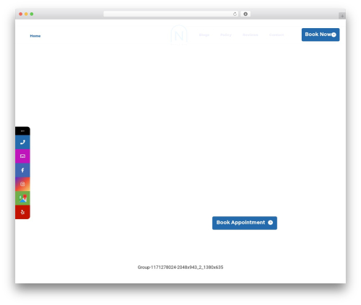Viewport: 361px width, 305px height.
Task: Open the Blogs menu item
Action: (204, 35)
